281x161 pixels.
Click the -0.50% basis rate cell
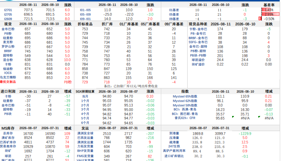(269, 19)
